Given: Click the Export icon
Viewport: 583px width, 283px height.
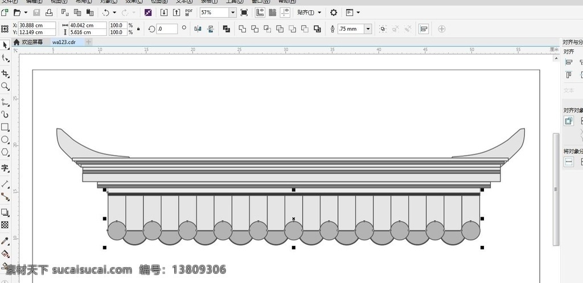Looking at the screenshot, I should coord(176,13).
